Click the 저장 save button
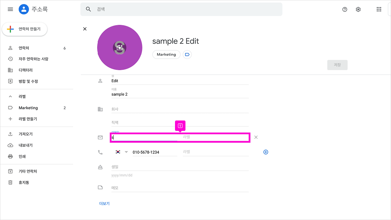The width and height of the screenshot is (391, 220). [337, 65]
